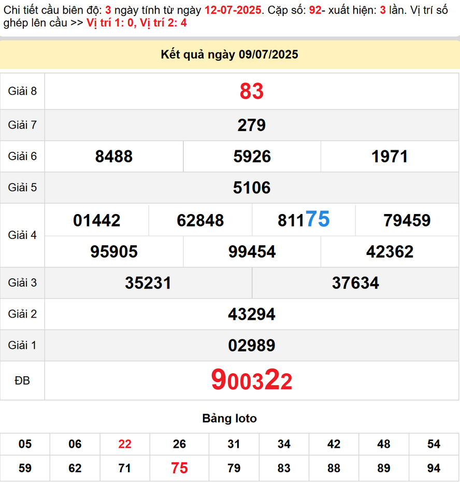Click loto number 94 in the last column

pyautogui.click(x=434, y=468)
